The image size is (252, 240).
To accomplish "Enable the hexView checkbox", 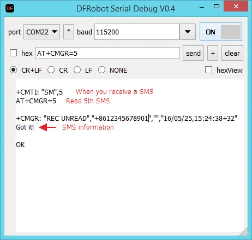I will pos(208,70).
